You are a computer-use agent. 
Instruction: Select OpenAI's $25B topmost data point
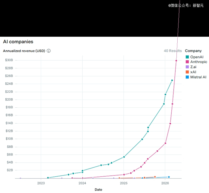pos(172,80)
